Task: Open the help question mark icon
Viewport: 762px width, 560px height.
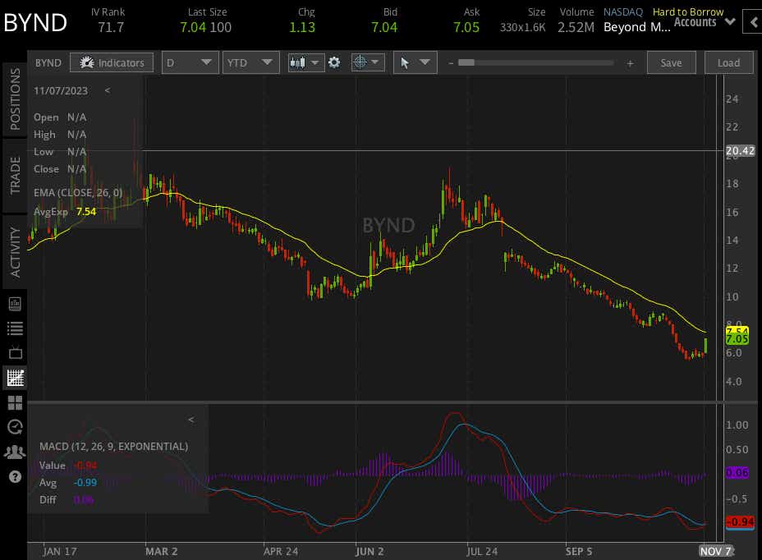Action: (x=15, y=476)
